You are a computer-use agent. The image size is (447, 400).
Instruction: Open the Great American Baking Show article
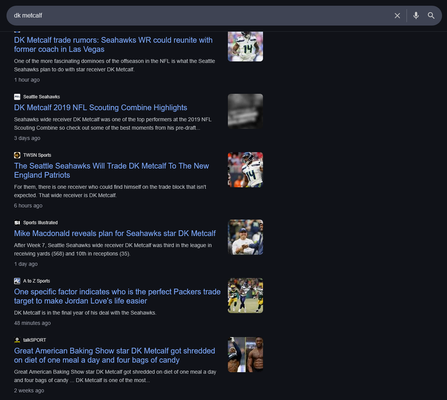pos(114,355)
